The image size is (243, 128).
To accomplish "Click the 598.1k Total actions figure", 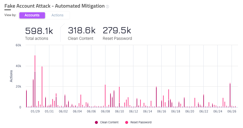I will pyautogui.click(x=39, y=31).
